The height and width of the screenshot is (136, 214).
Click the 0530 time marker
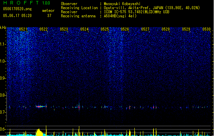coord(207,29)
